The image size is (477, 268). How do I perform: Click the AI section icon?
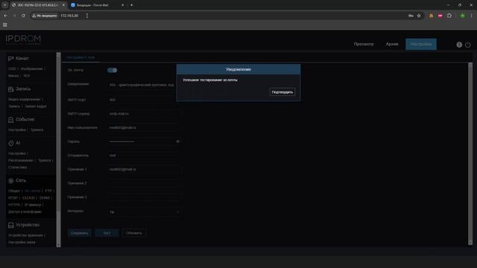11,143
